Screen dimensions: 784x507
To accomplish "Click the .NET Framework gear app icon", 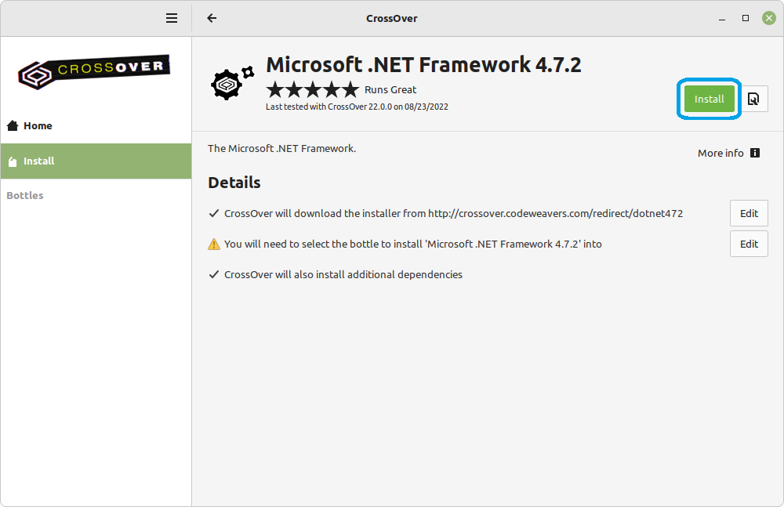I will click(232, 83).
